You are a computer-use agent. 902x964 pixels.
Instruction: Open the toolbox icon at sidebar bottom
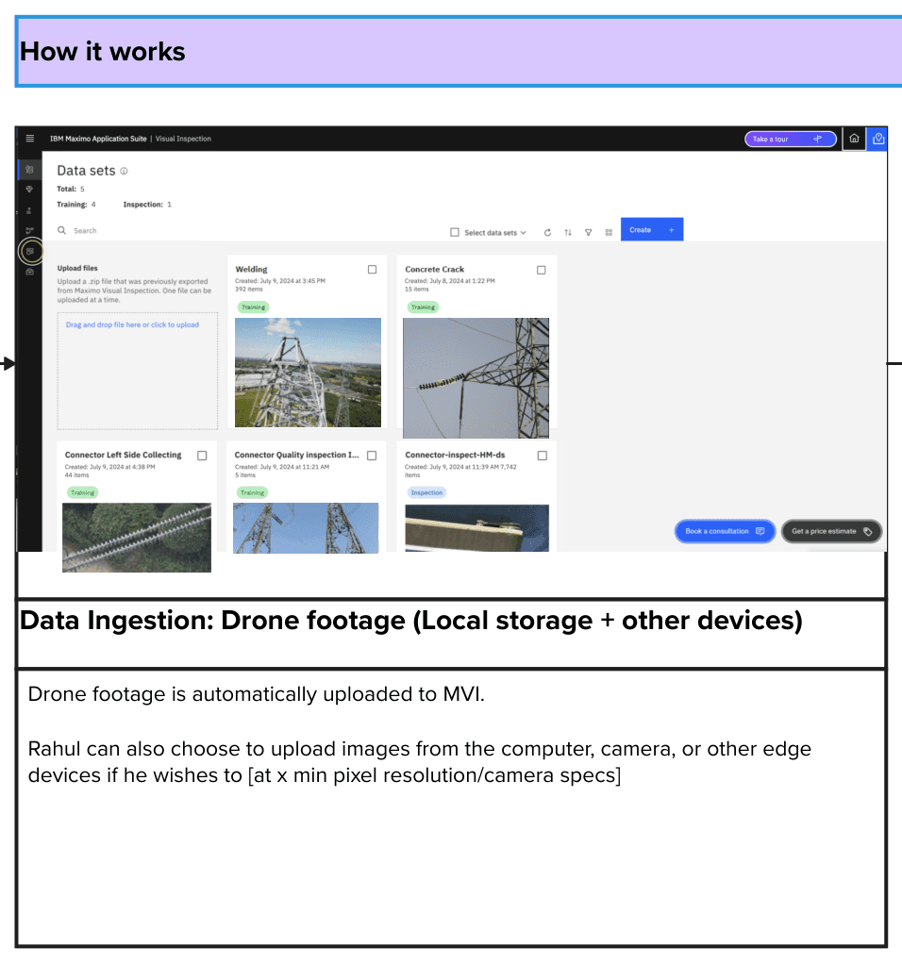coord(29,272)
